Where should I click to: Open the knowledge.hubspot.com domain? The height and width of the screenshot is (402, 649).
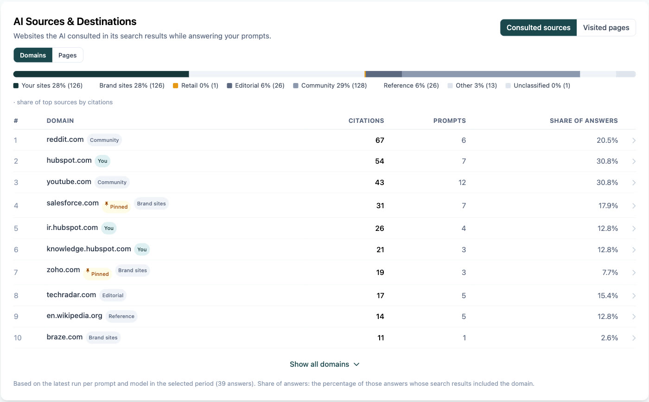(x=89, y=249)
